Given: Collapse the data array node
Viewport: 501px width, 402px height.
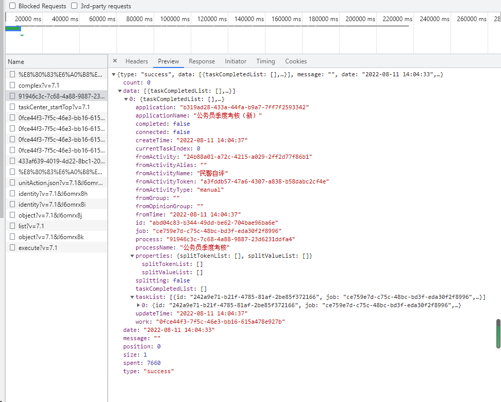Looking at the screenshot, I should (120, 91).
